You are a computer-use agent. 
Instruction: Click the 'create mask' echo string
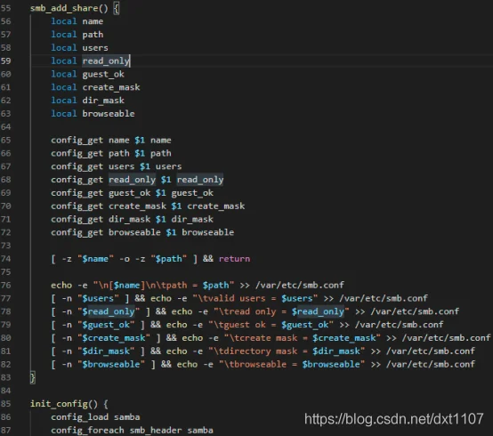303,338
